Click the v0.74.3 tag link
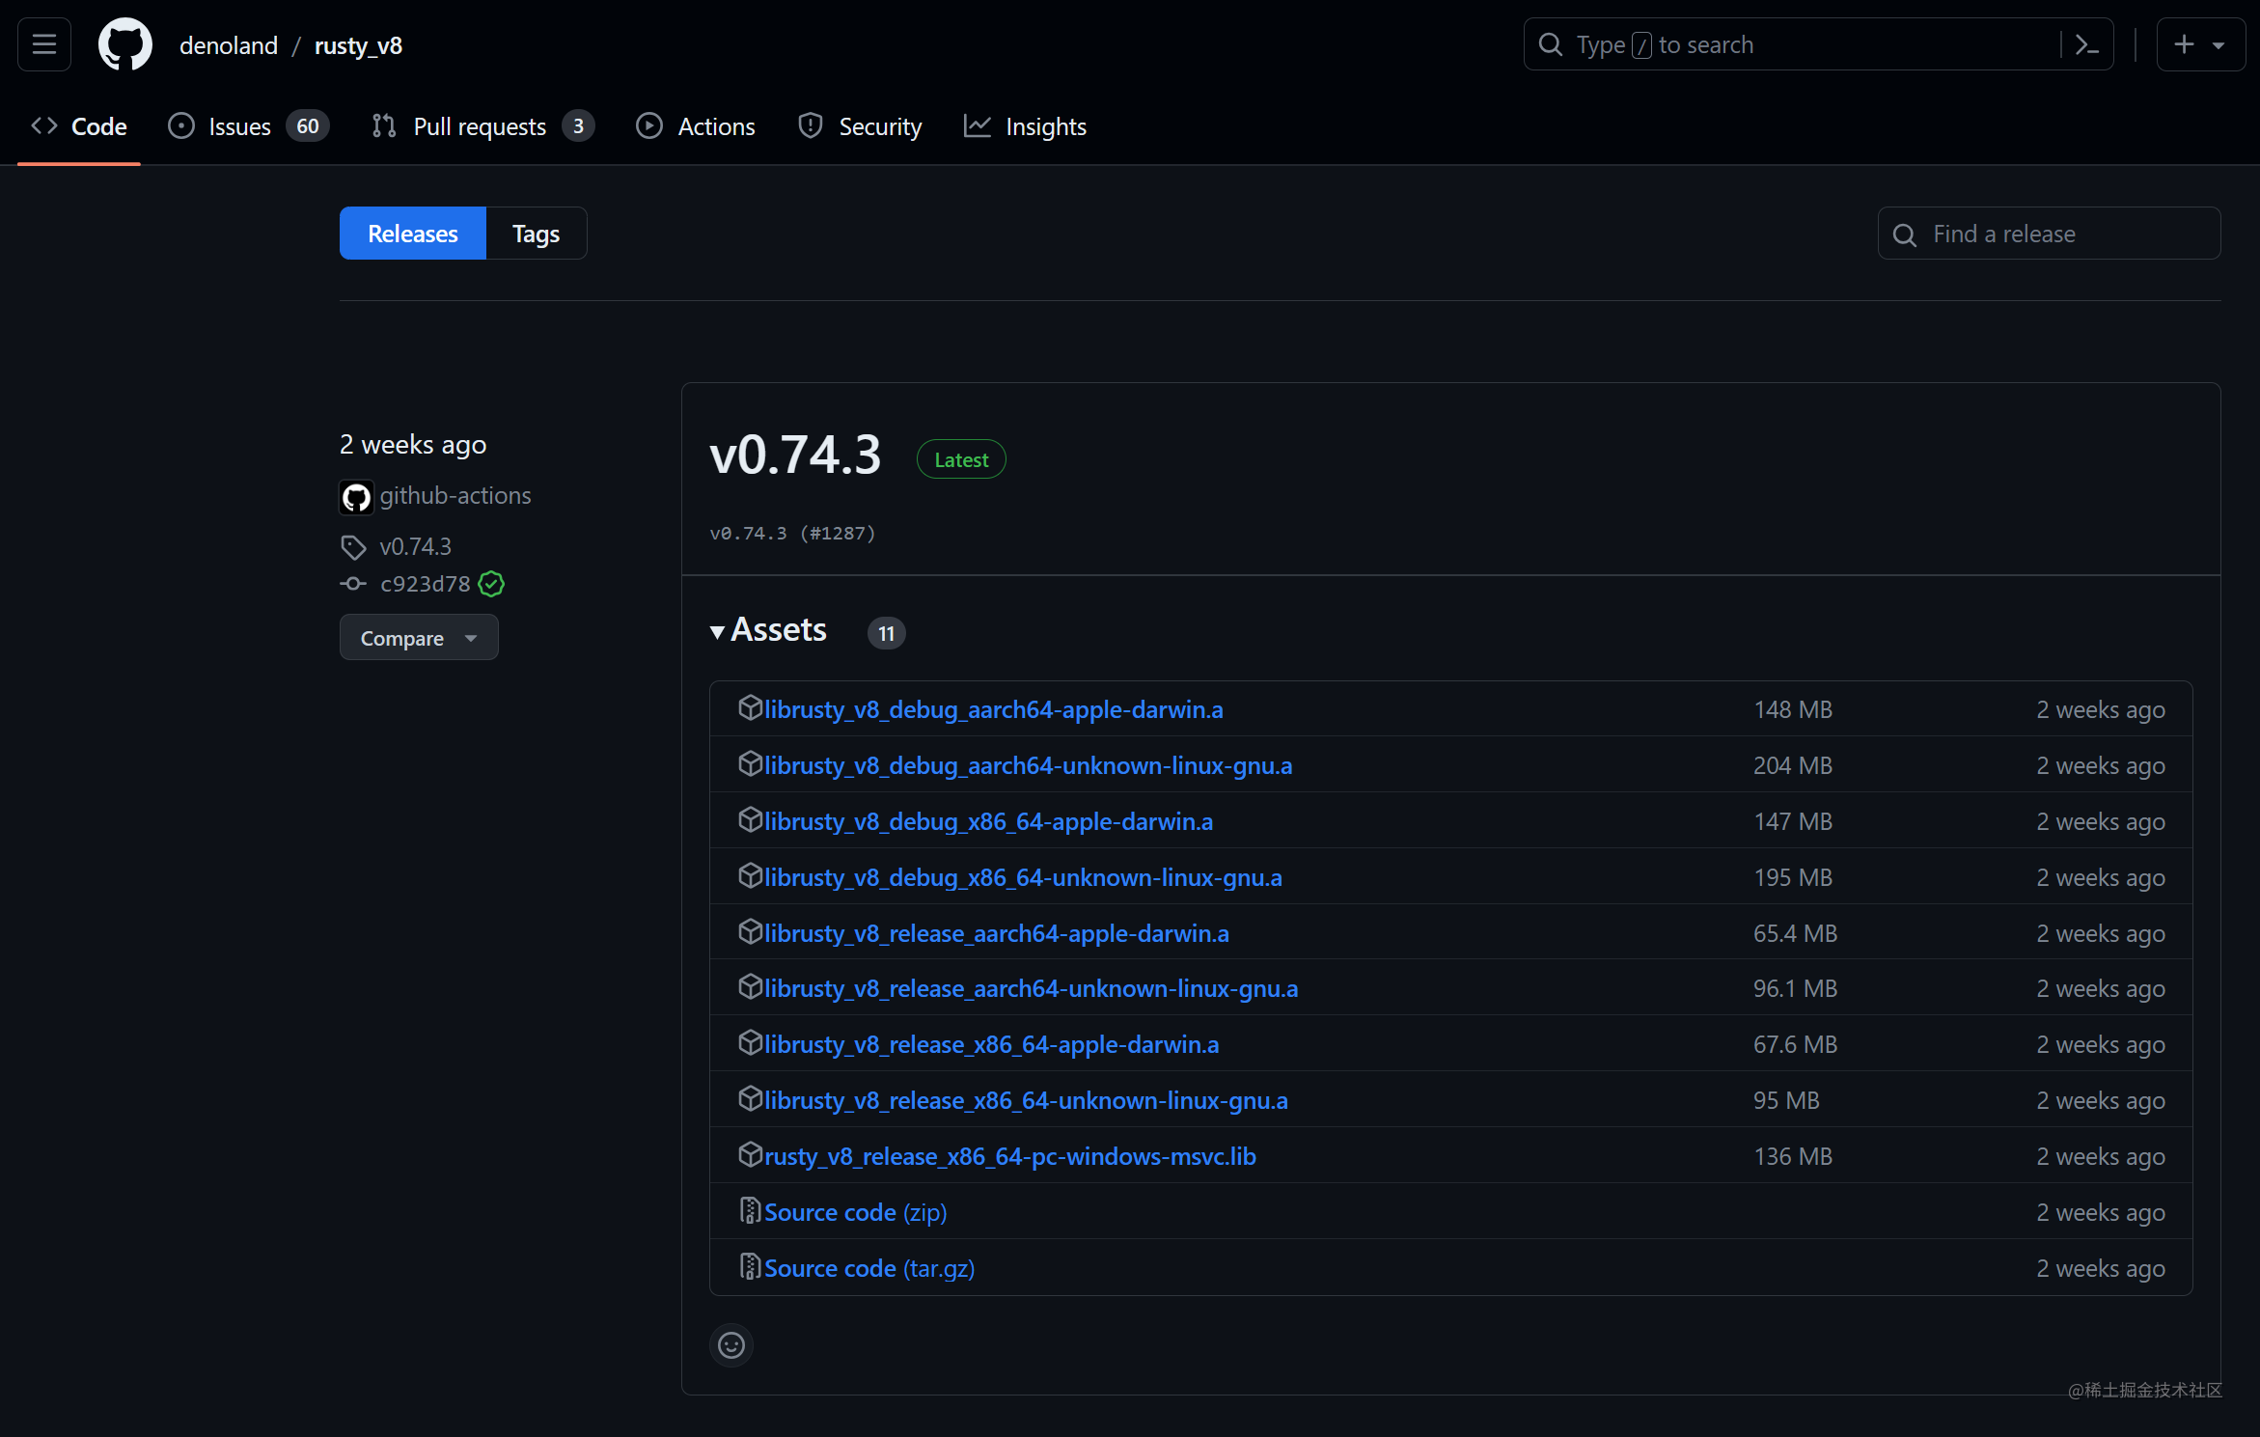This screenshot has width=2260, height=1437. [415, 546]
